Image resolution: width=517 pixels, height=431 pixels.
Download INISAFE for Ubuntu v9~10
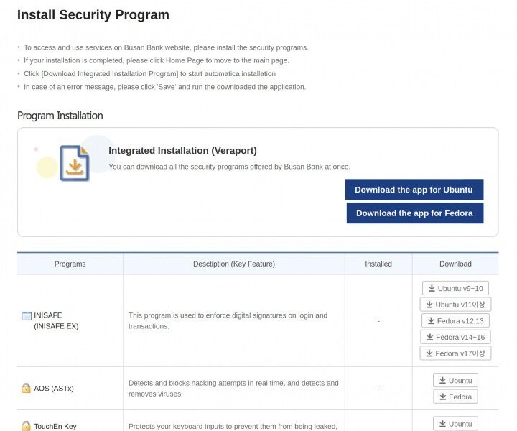pyautogui.click(x=455, y=288)
